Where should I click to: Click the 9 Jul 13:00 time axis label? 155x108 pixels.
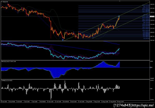pos(34,102)
